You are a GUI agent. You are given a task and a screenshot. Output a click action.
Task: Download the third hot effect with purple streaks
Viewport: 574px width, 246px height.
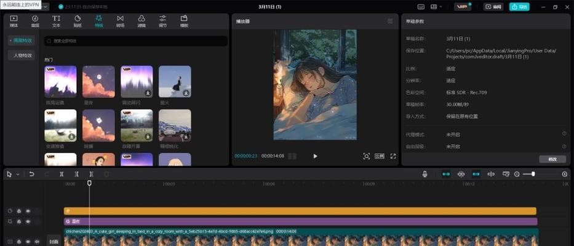[148, 93]
